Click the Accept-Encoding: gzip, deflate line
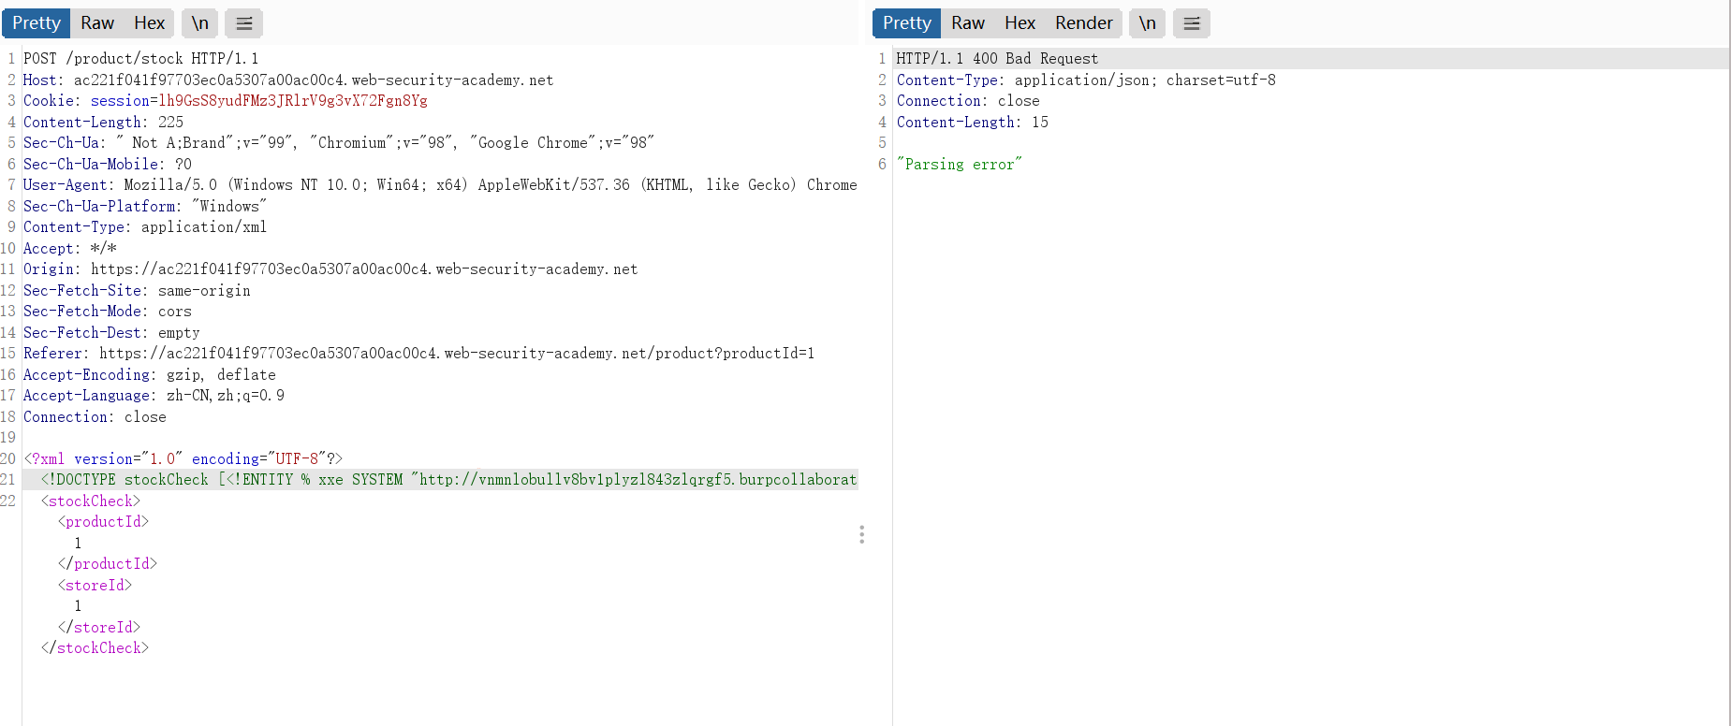 150,374
